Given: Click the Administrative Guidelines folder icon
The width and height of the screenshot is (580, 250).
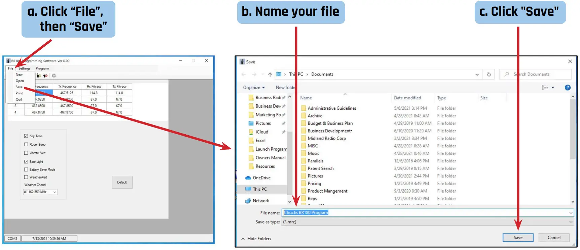Looking at the screenshot, I should click(303, 108).
